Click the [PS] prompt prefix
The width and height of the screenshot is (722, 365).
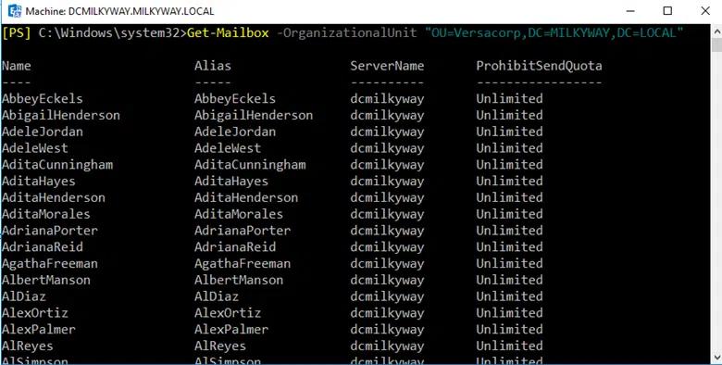(17, 33)
